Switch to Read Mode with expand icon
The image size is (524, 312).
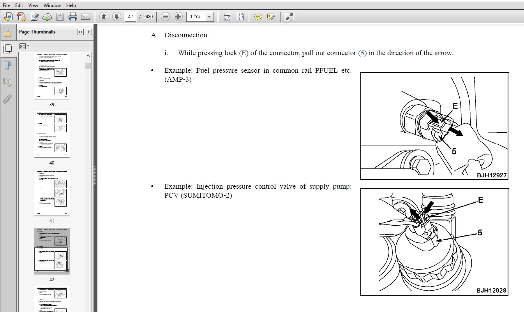click(x=289, y=17)
